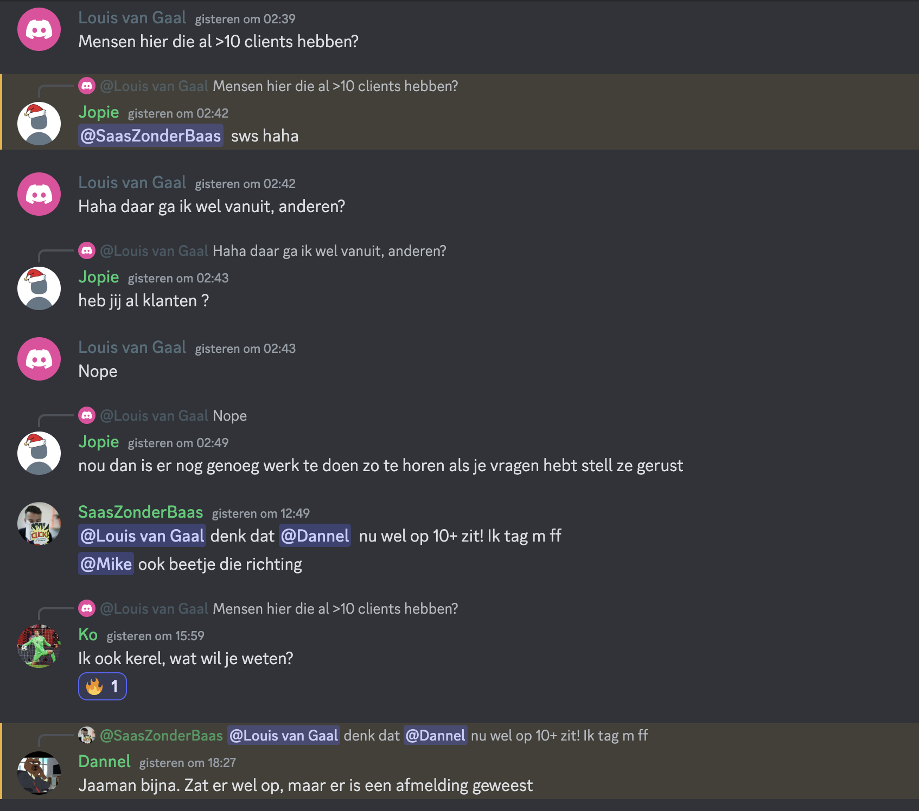Click the @SaasZonderBaas mention in Jopie's message
Viewport: 919px width, 811px height.
(150, 136)
